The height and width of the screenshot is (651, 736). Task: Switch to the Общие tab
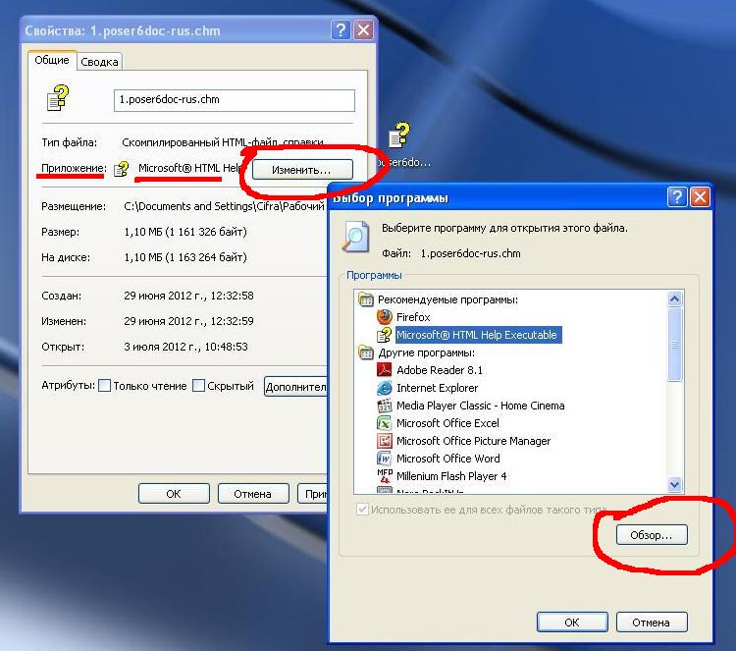[x=52, y=60]
